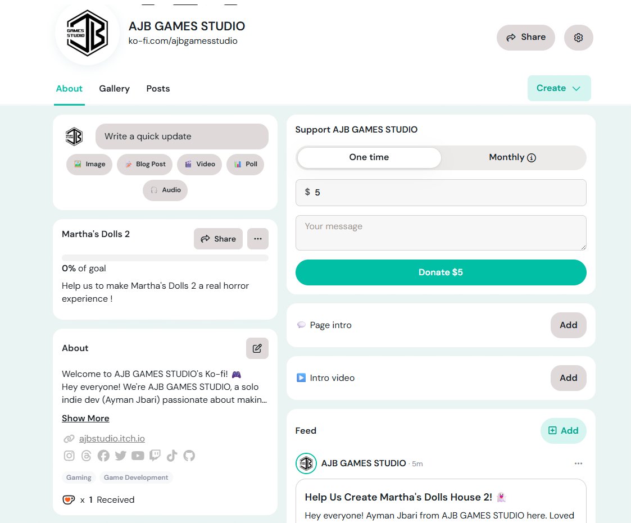Click the Instagram social icon
Screen dimensions: 631x523
pos(69,456)
